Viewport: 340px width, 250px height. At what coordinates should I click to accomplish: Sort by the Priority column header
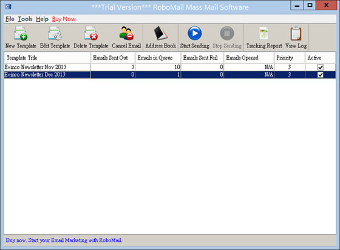point(290,58)
